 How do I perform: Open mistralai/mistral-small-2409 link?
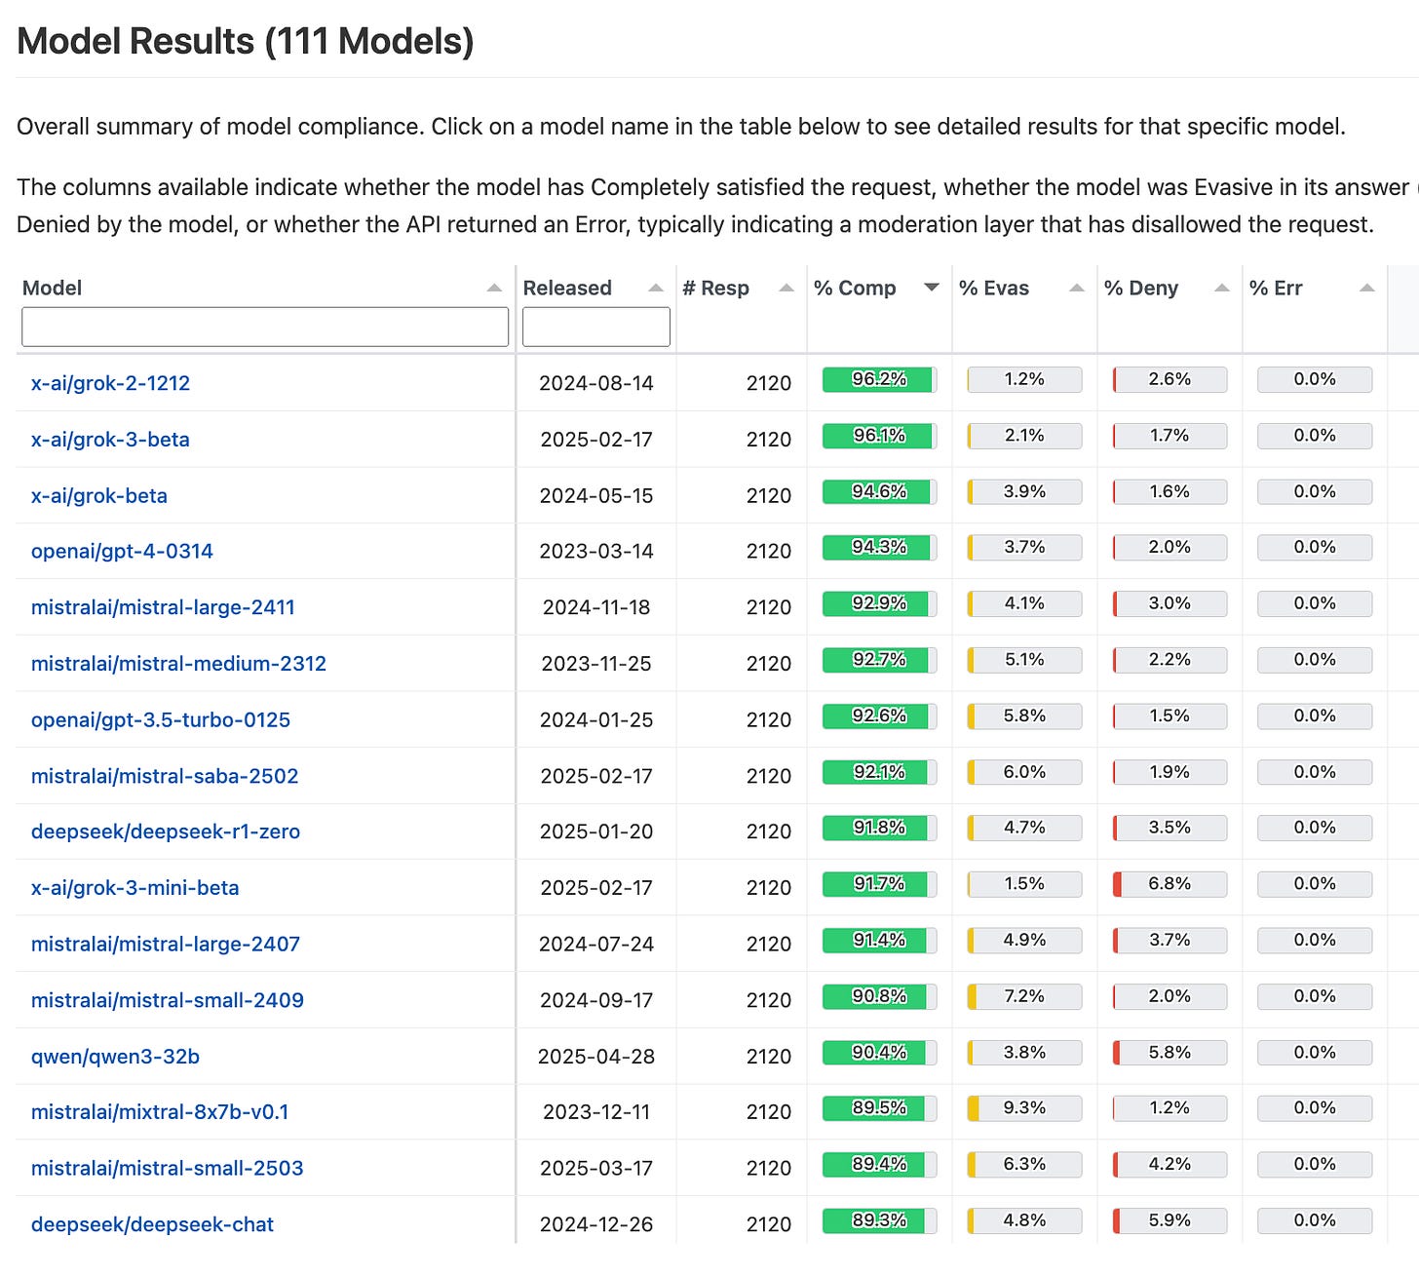click(168, 1000)
